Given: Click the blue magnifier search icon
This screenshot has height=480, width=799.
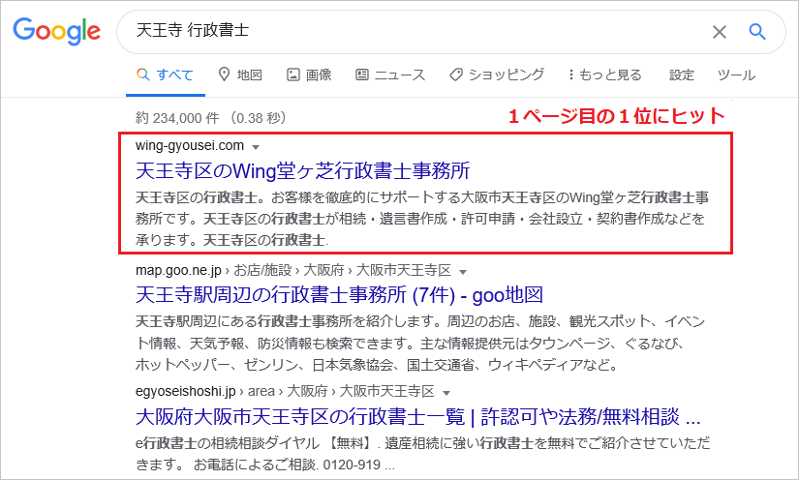Looking at the screenshot, I should pos(757,32).
